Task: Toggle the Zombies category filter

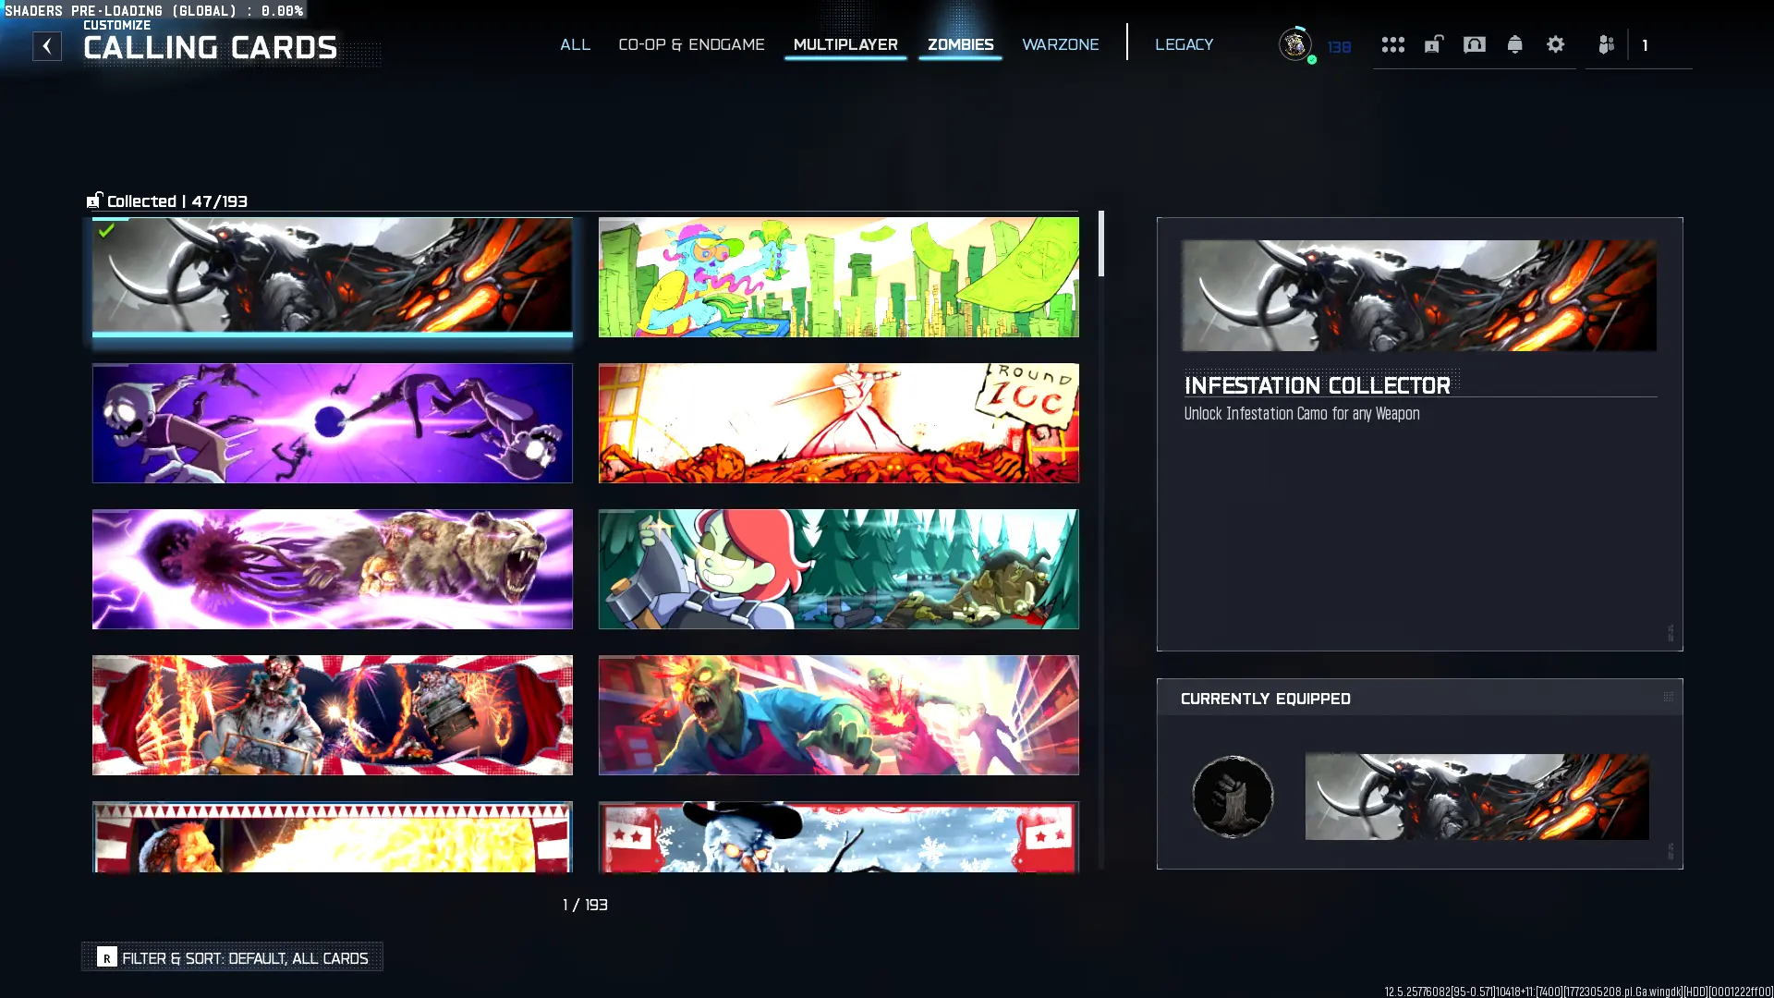Action: click(960, 44)
